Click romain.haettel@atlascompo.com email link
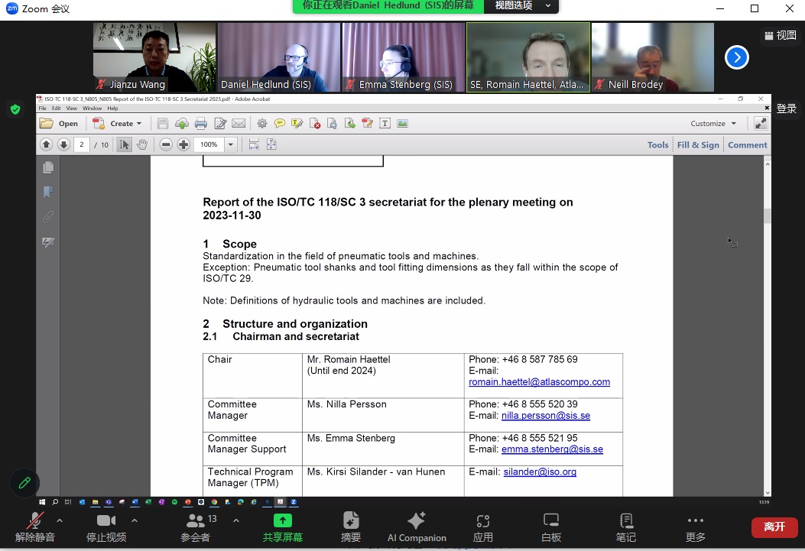 [539, 381]
